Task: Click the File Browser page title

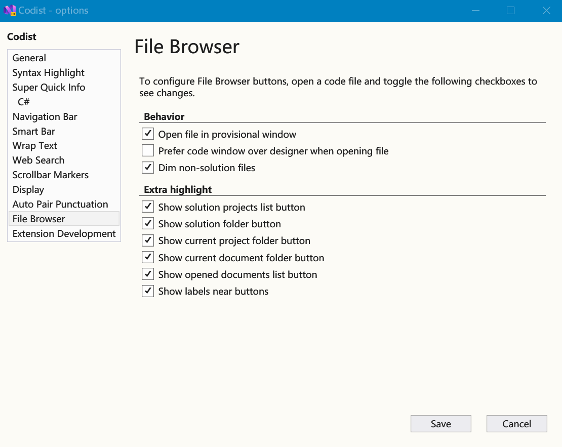Action: point(187,47)
